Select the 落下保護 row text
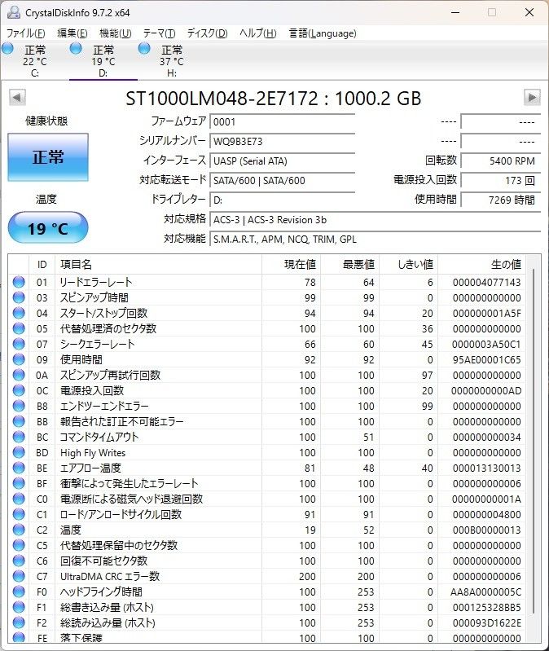This screenshot has width=549, height=651. (x=81, y=638)
